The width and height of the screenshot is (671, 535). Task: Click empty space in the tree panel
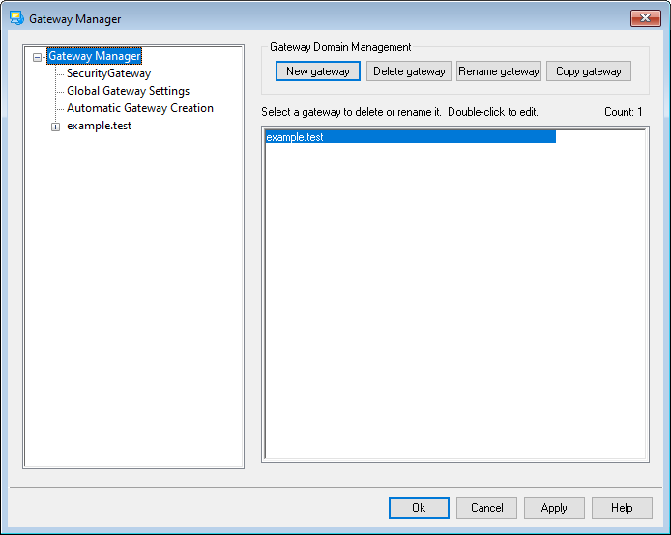[x=133, y=309]
